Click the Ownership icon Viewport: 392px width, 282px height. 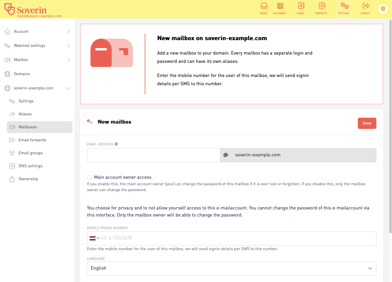click(x=12, y=179)
